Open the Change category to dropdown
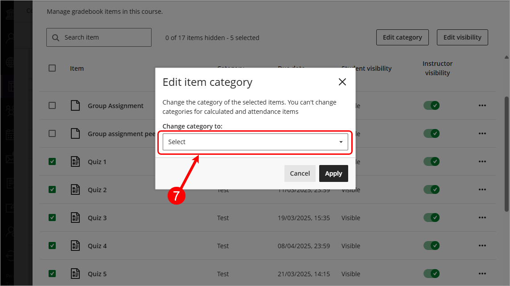This screenshot has width=510, height=286. point(255,142)
